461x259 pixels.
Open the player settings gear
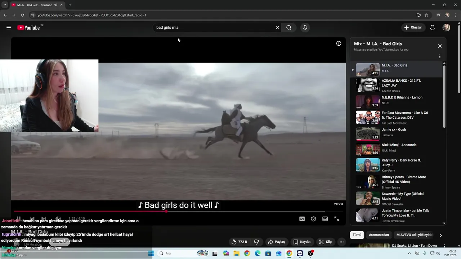pos(313,219)
